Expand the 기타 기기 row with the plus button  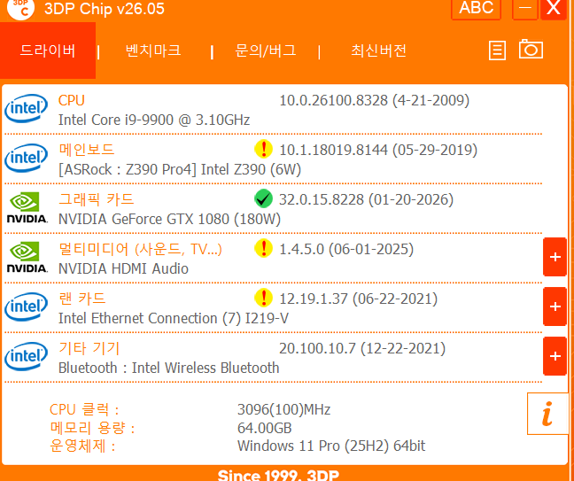click(x=555, y=356)
